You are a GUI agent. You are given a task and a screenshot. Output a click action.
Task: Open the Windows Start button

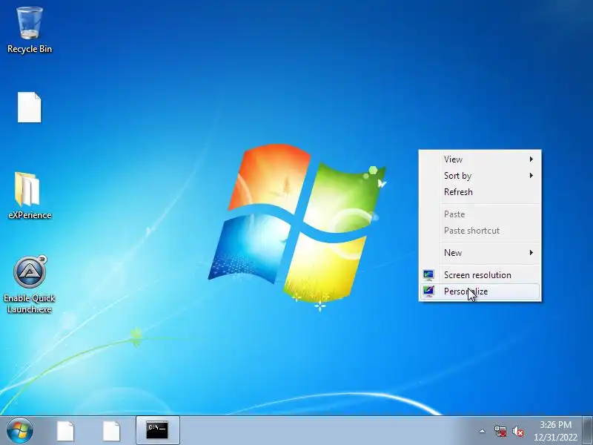coord(20,431)
